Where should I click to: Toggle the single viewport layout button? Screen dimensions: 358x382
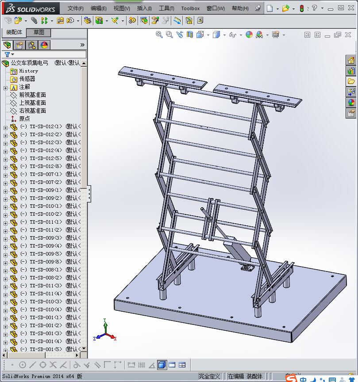(x=172, y=365)
